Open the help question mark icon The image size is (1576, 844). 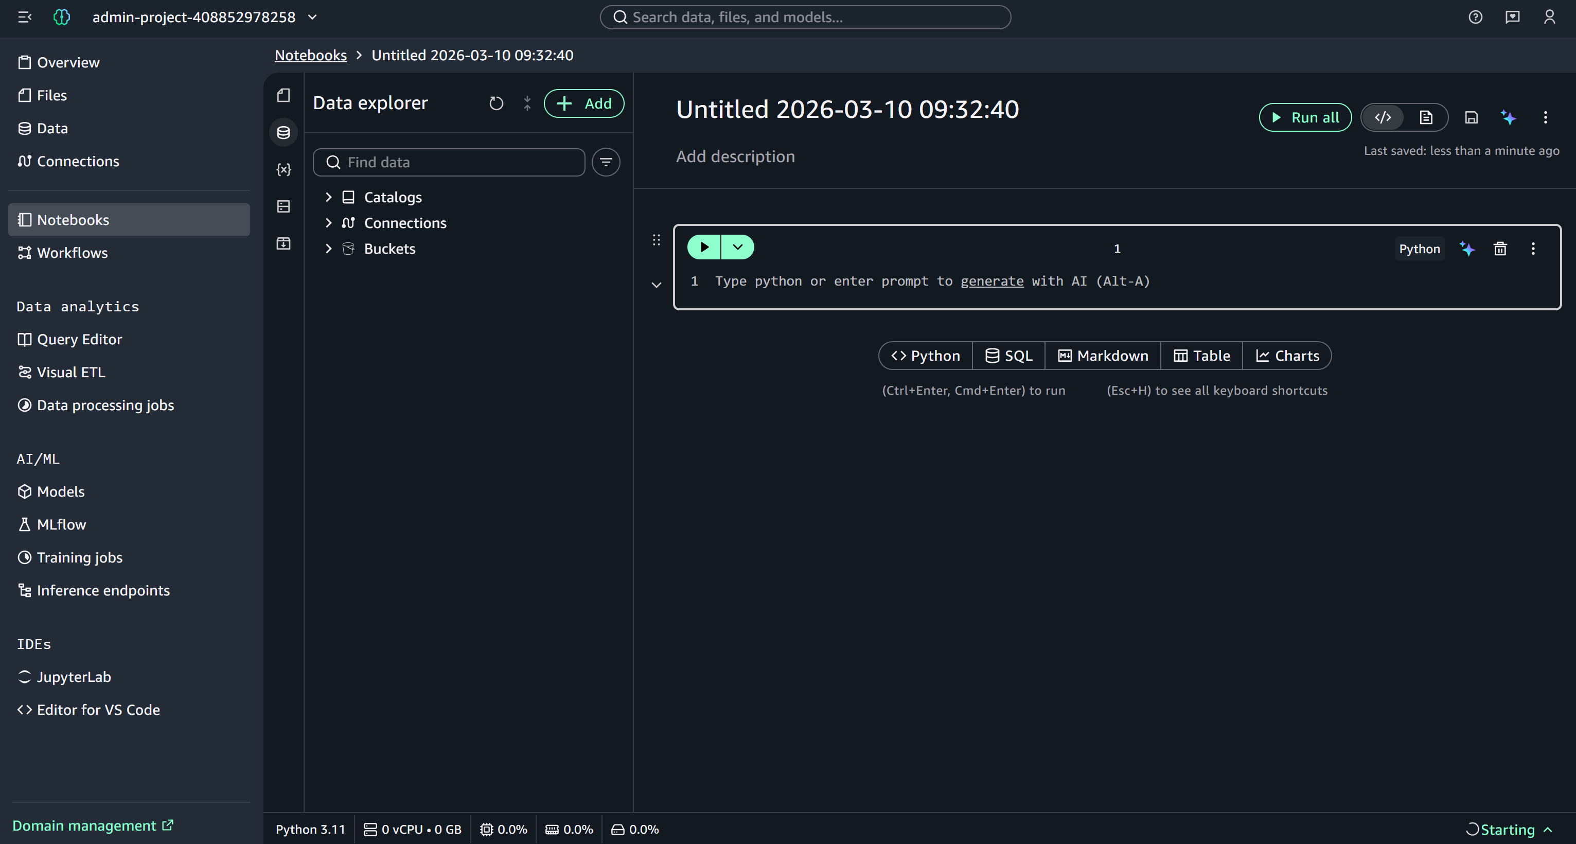pos(1475,17)
